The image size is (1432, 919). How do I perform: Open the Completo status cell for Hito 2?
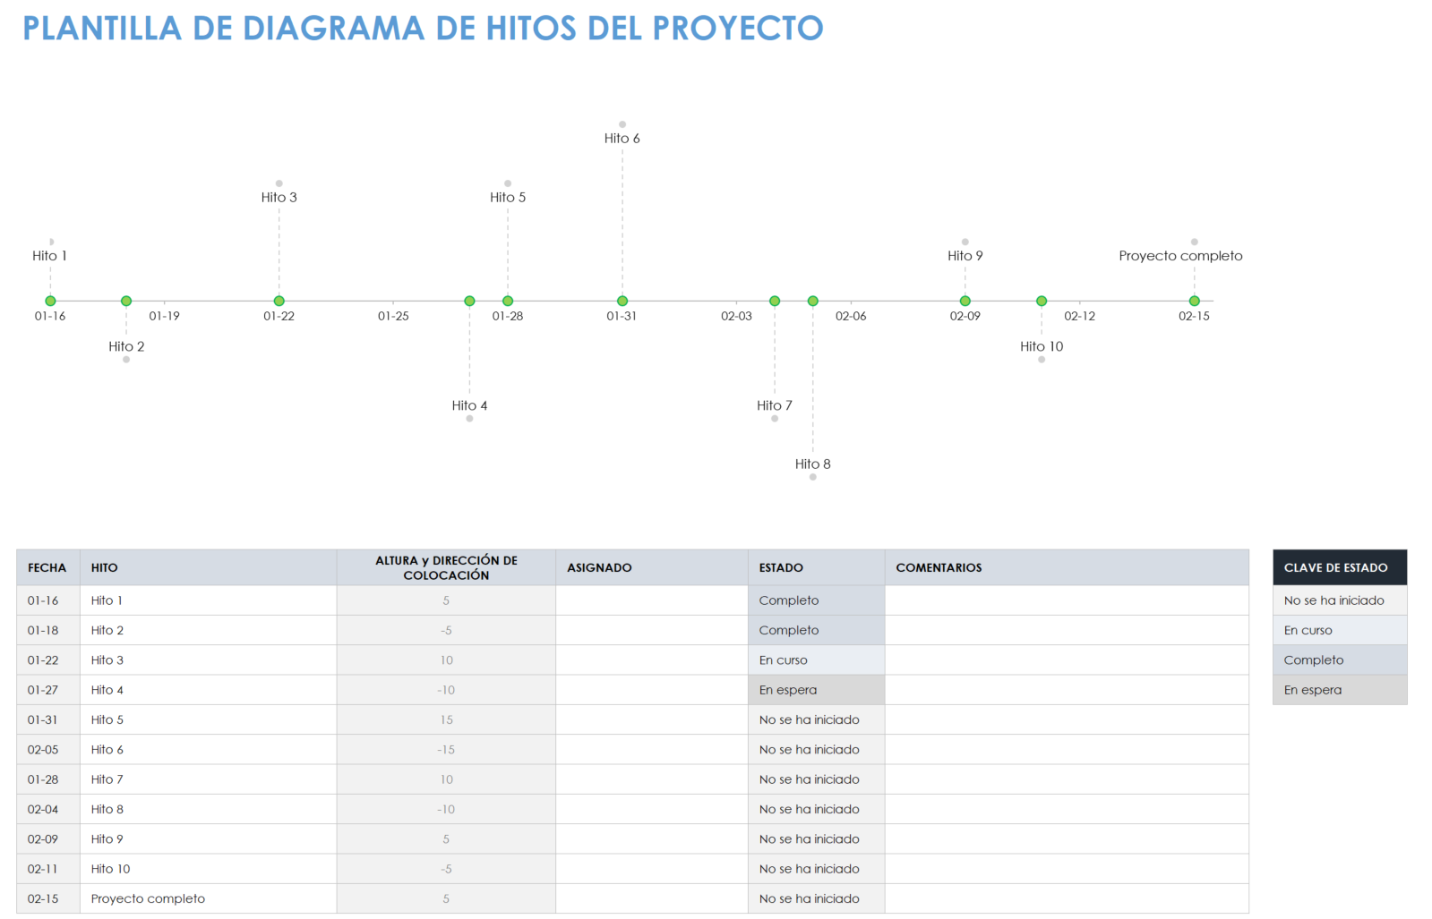point(817,630)
